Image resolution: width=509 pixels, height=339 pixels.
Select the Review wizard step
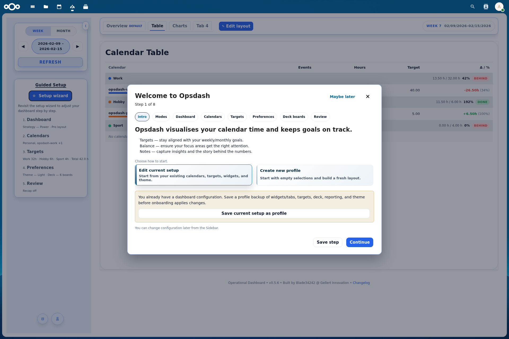click(320, 117)
